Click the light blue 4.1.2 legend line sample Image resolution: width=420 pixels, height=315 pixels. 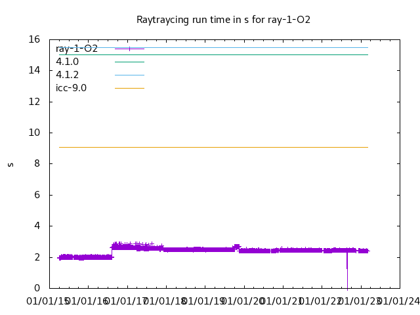(129, 75)
